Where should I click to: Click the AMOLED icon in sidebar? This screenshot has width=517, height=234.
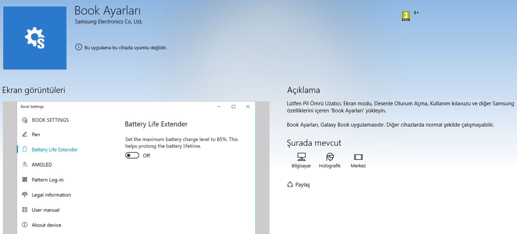[25, 165]
